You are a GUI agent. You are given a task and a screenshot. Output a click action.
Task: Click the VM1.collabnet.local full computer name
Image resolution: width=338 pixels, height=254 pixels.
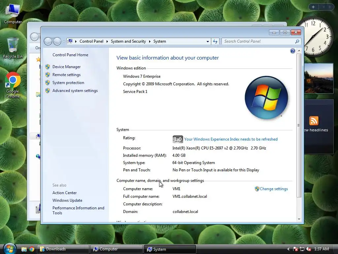190,196
